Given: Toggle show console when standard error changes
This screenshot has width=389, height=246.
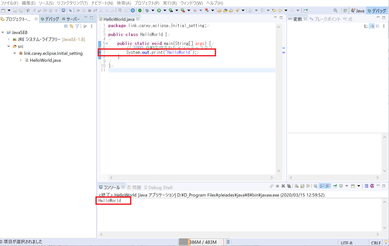Looking at the screenshot, I should coord(327,186).
